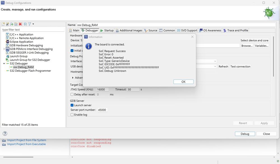Click Import Project from Executable icon

[x=4, y=144]
